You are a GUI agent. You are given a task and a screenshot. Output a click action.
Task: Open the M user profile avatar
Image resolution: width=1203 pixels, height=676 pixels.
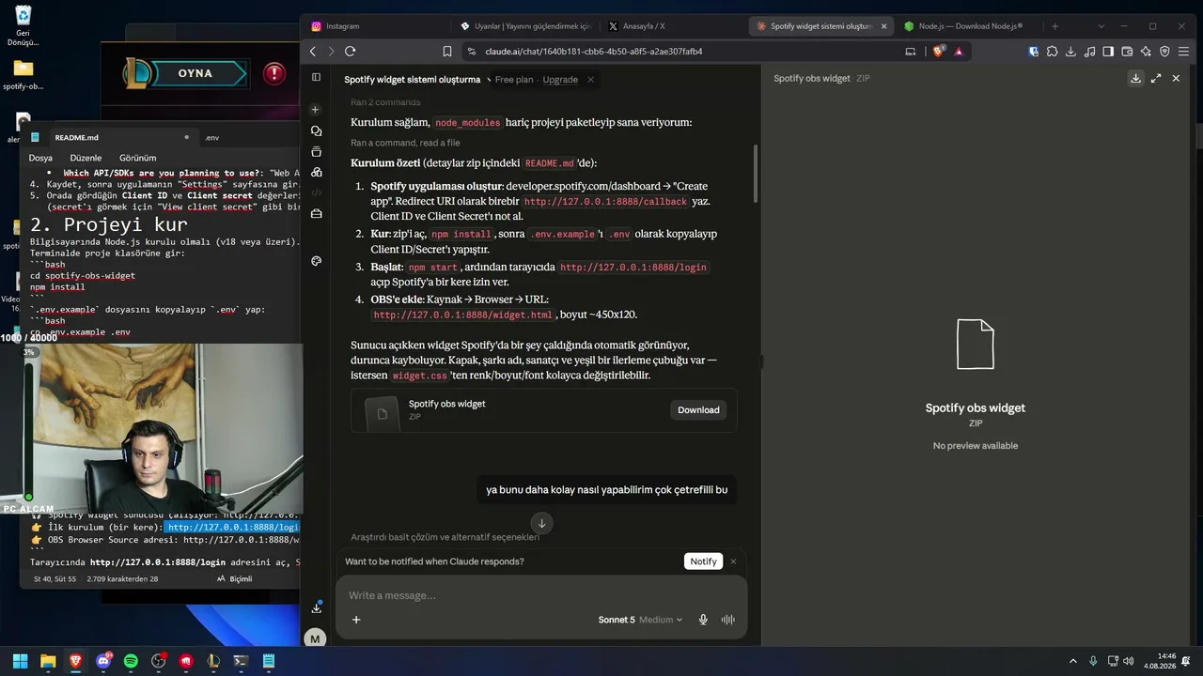[315, 638]
